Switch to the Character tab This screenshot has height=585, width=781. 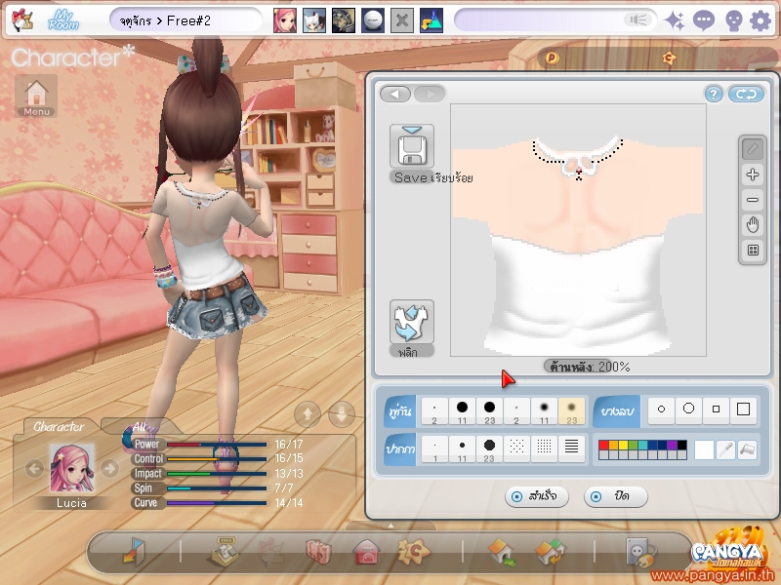point(59,427)
